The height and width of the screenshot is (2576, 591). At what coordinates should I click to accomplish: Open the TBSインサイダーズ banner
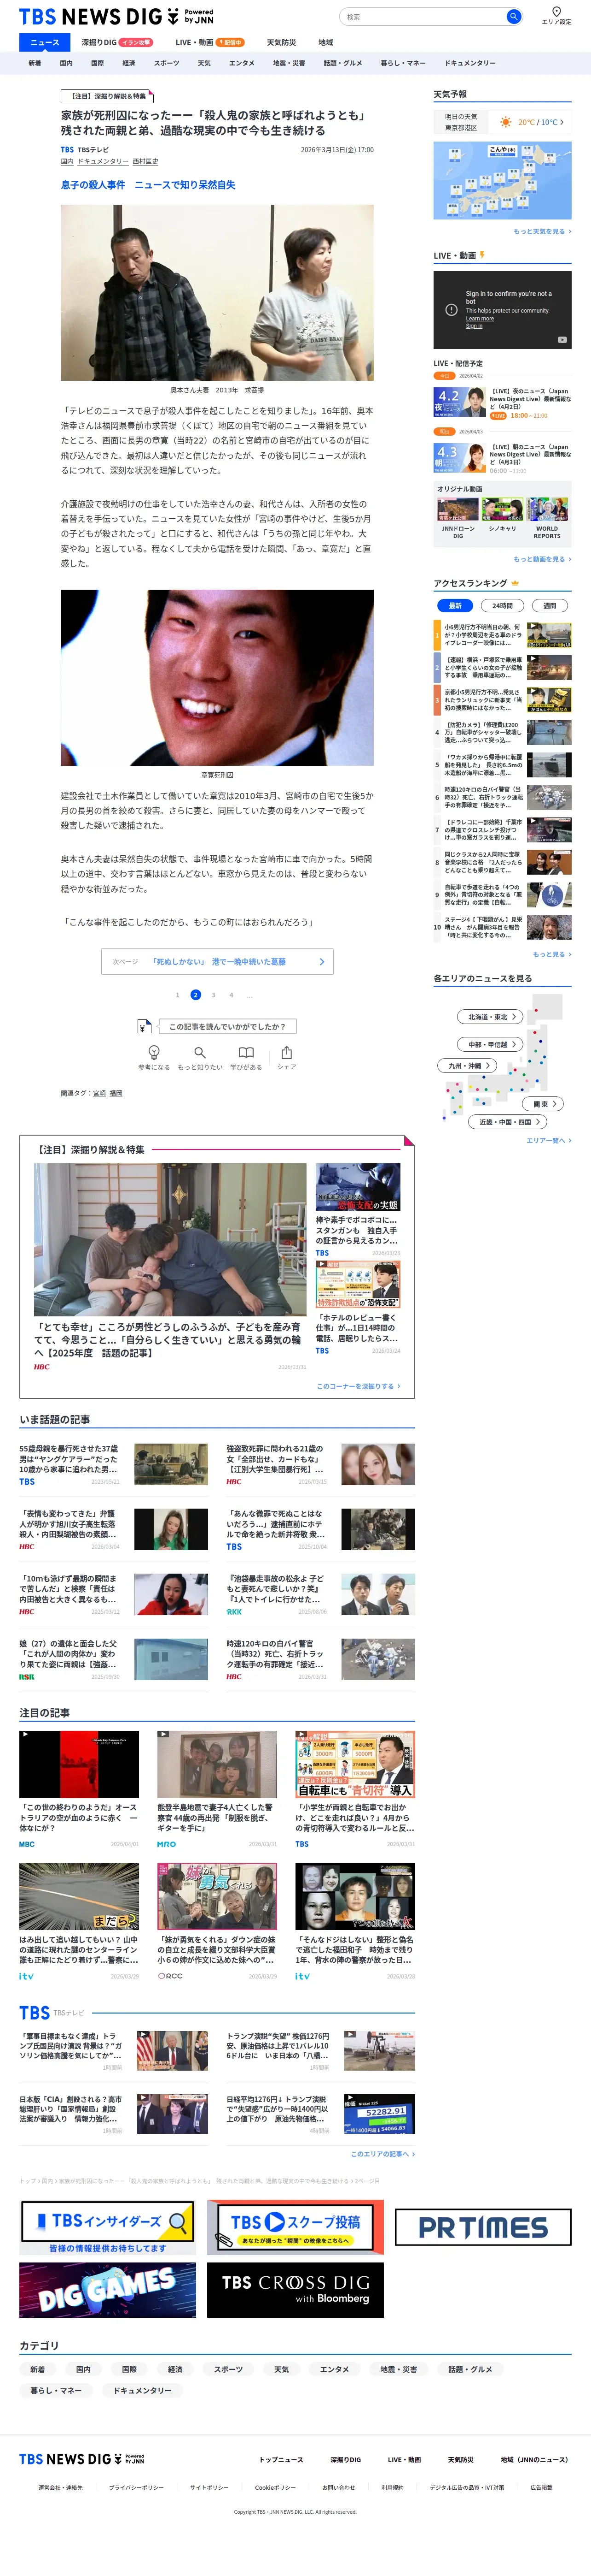pos(108,2228)
